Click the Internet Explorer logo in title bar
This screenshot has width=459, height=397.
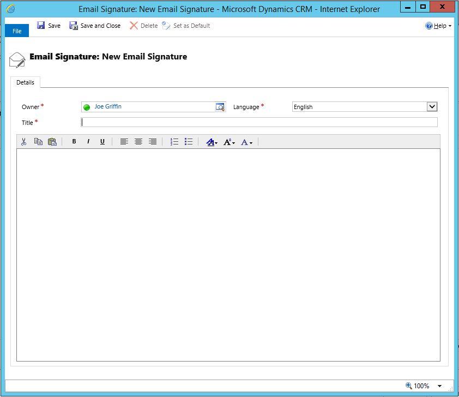coord(10,9)
